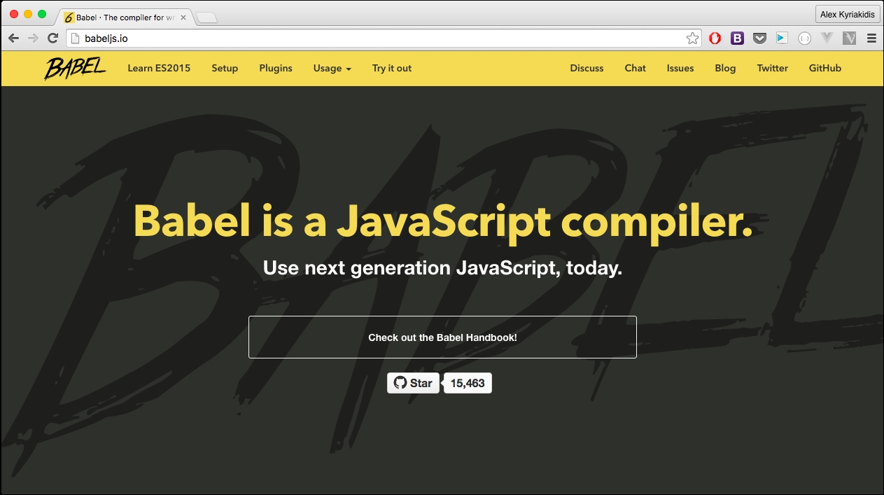Screen dimensions: 884x495
Task: Select the Babel browser tab
Action: tap(125, 18)
